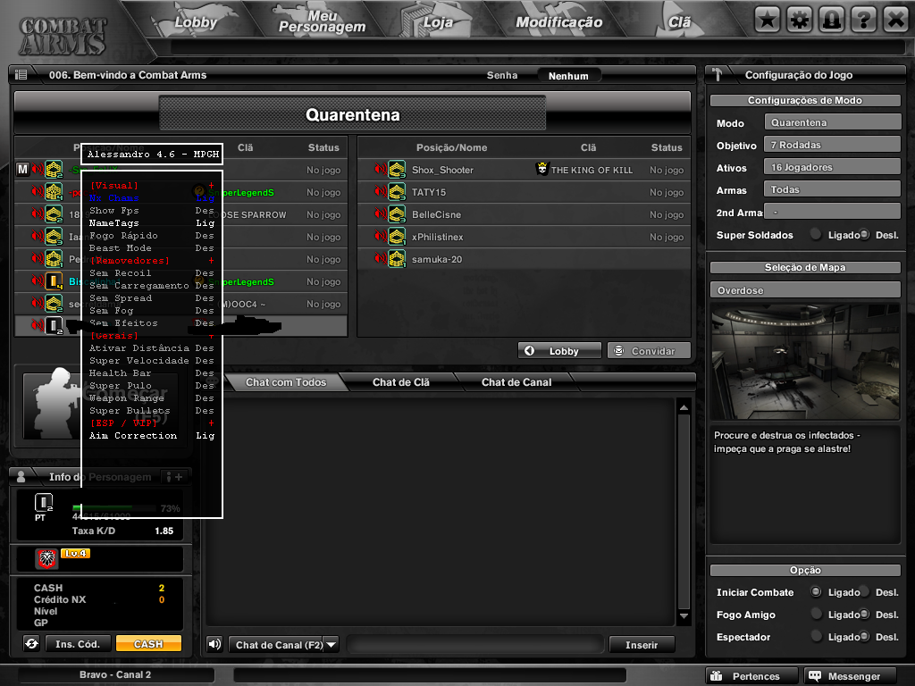Open the Lobby top menu
Image resolution: width=915 pixels, height=686 pixels.
(196, 22)
